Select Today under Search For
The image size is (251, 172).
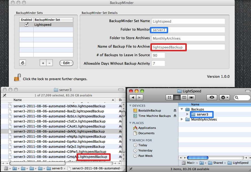tap(140, 145)
